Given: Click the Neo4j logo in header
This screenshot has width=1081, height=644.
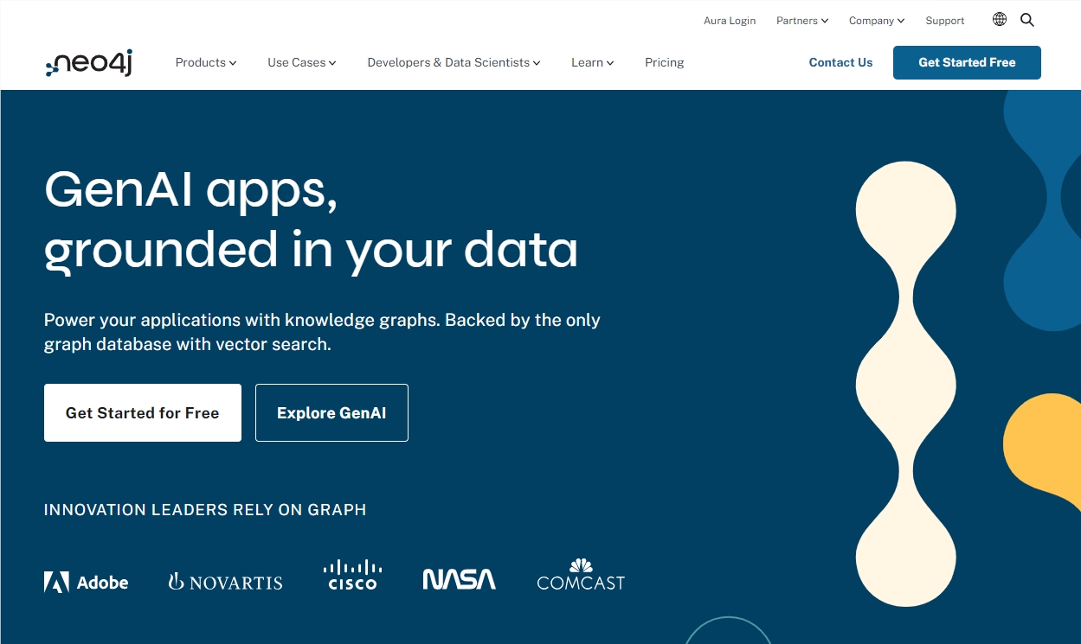Looking at the screenshot, I should click(88, 63).
